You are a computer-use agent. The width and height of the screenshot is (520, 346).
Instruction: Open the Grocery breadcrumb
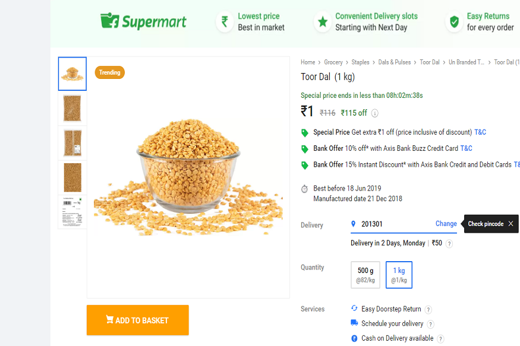(333, 62)
